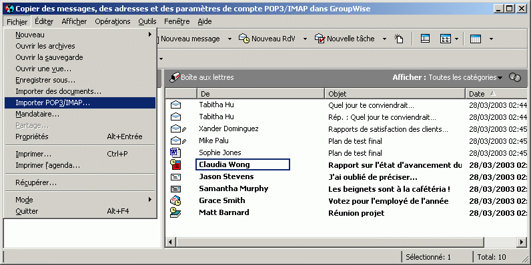Viewport: 531px width, 265px height.
Task: Open Nouveau RdV dropdown arrow
Action: pyautogui.click(x=305, y=39)
